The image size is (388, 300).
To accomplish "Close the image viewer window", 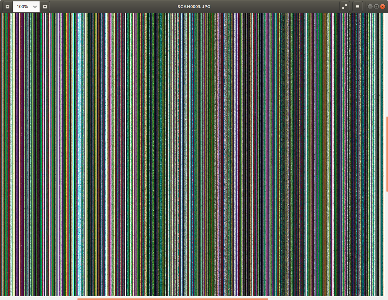I will tap(383, 7).
